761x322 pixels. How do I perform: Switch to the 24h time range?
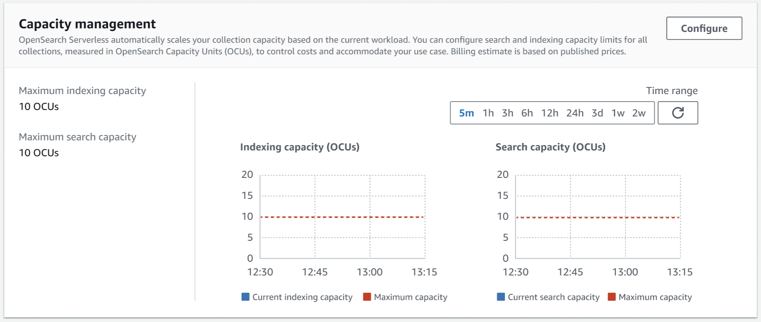575,113
